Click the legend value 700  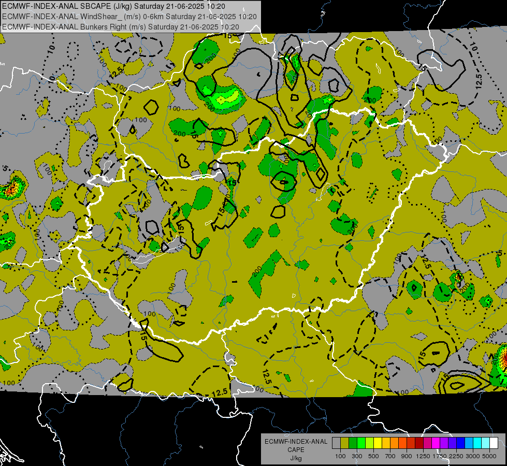coord(390,456)
